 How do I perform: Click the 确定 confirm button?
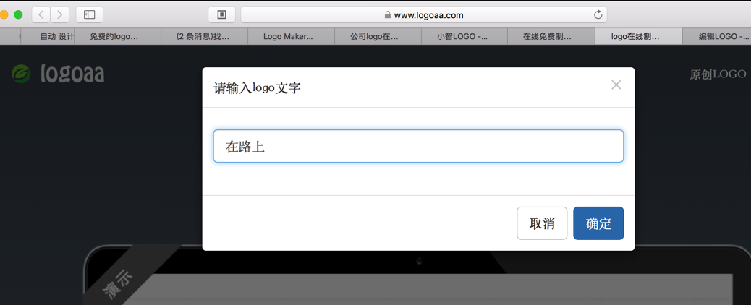coord(598,223)
